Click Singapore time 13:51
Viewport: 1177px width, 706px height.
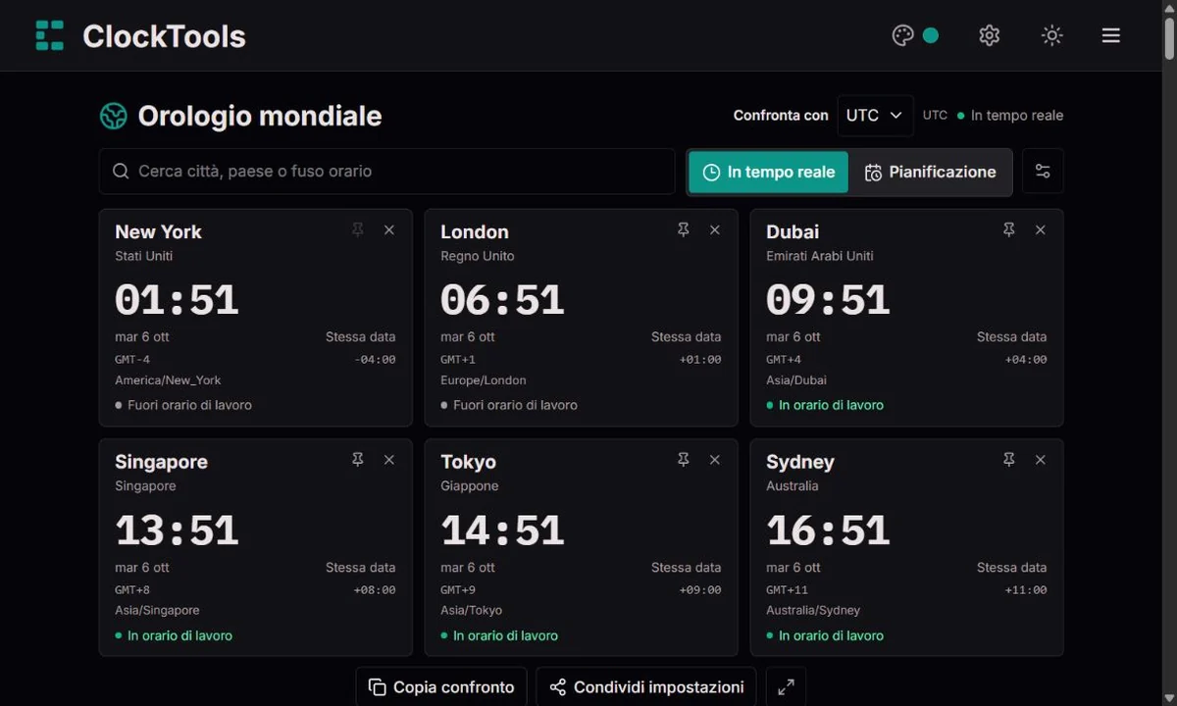pos(177,530)
